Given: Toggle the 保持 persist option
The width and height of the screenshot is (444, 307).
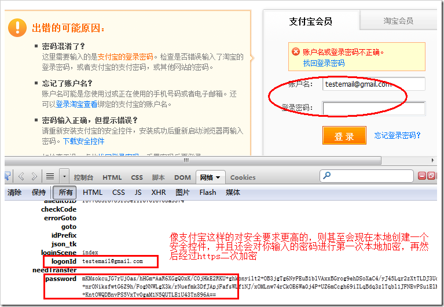Looking at the screenshot, I should 39,193.
